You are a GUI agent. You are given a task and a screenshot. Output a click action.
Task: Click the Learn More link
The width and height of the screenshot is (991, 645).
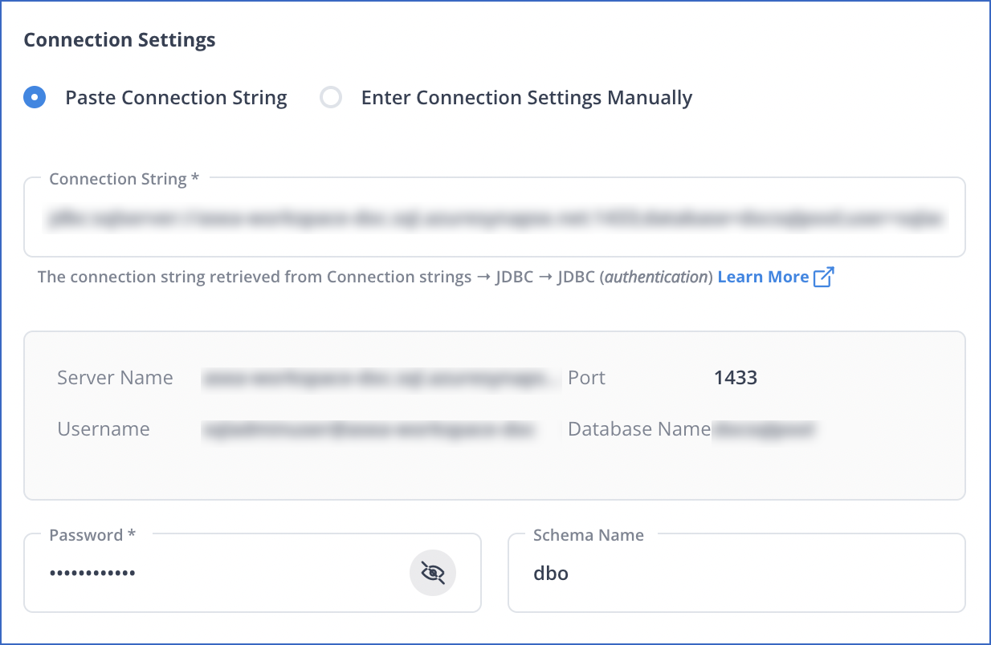(764, 276)
